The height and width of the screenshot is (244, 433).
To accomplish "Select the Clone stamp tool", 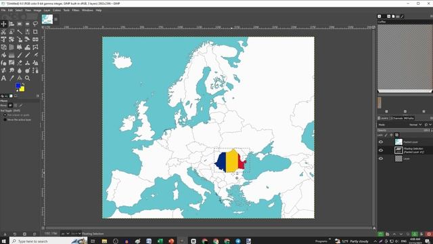I will click(x=27, y=63).
